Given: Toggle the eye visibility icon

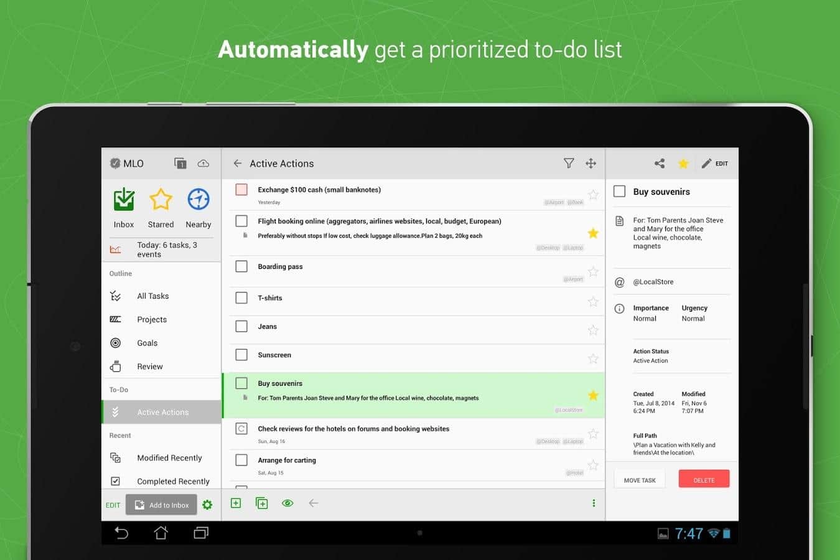Looking at the screenshot, I should click(287, 503).
